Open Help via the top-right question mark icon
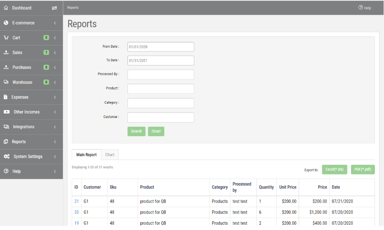384x230 pixels. click(x=360, y=8)
